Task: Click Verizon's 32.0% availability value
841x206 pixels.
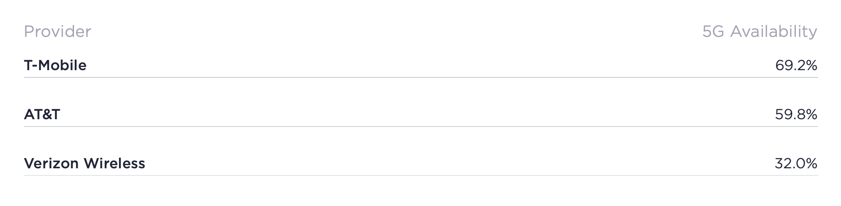Action: [795, 163]
